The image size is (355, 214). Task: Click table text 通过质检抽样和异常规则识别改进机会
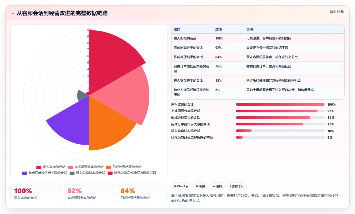tap(274, 81)
